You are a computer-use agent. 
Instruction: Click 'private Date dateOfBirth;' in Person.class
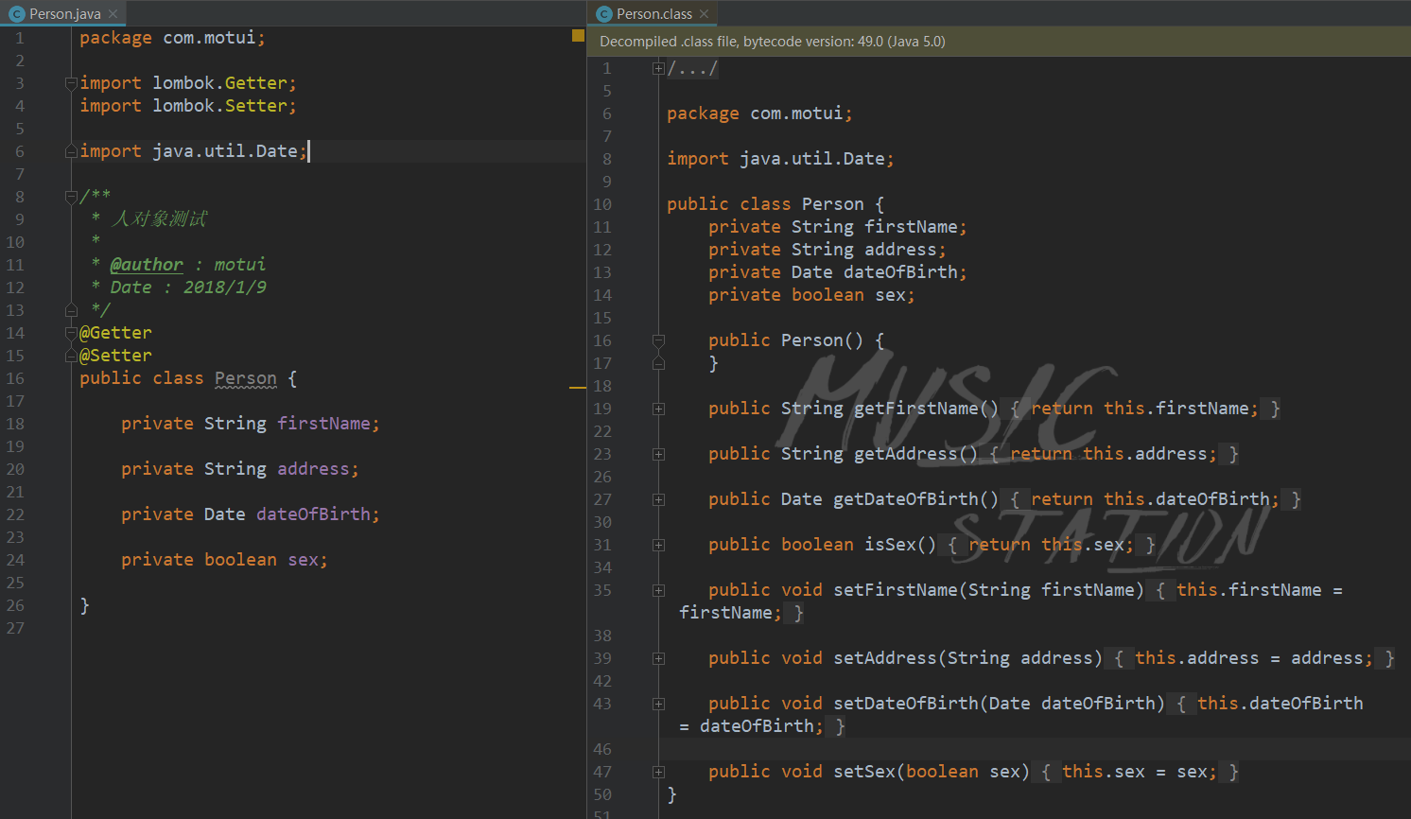[838, 272]
